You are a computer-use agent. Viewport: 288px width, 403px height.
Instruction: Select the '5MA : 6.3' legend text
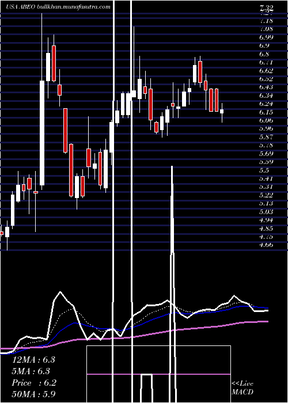click(x=31, y=371)
